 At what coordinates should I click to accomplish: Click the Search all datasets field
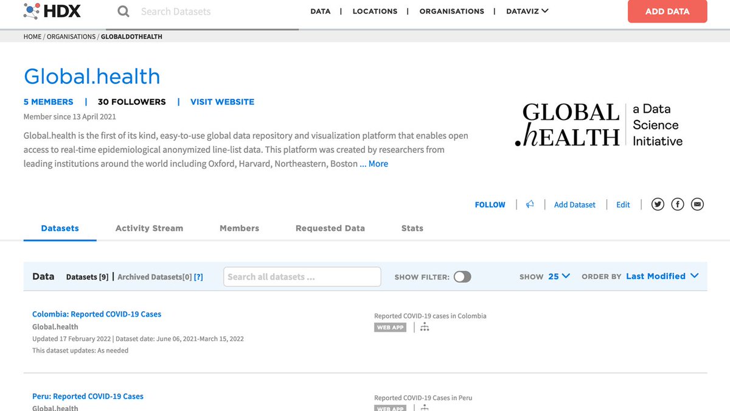[x=302, y=276]
